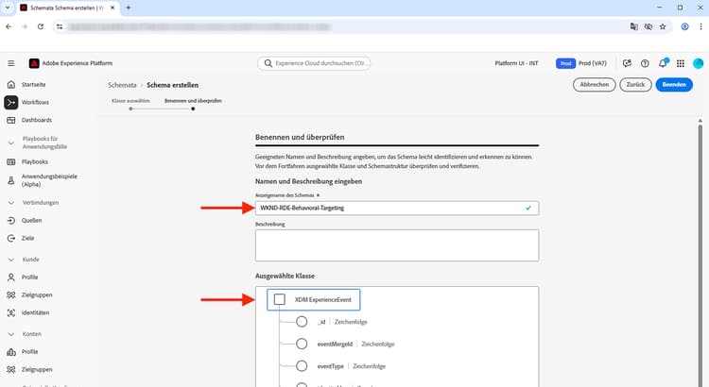Click the Abbrechen button
Screen dimensions: 709x387
tap(595, 84)
